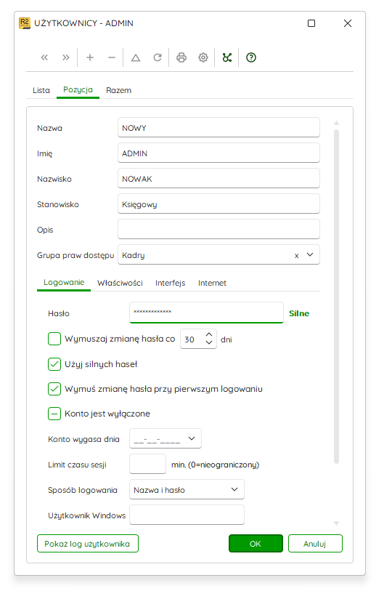Refresh data with the circular arrow icon
This screenshot has height=599, width=392.
[x=158, y=57]
